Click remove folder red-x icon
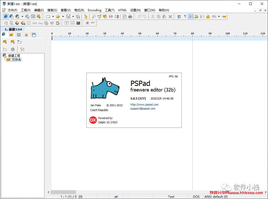The image size is (268, 199). click(13, 42)
